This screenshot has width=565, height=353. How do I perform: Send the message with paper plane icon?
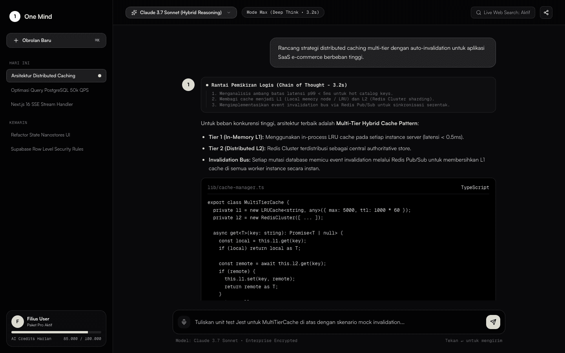tap(493, 322)
